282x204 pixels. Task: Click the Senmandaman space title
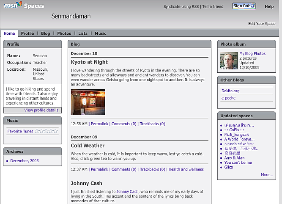(71, 16)
